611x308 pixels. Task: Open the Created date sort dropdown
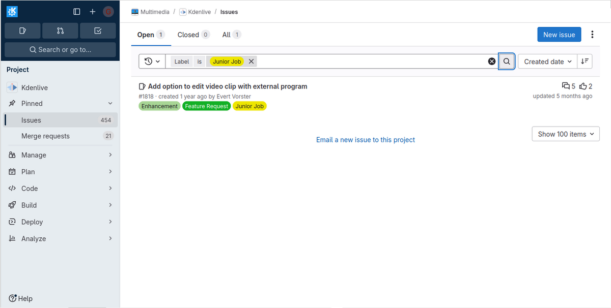click(547, 61)
